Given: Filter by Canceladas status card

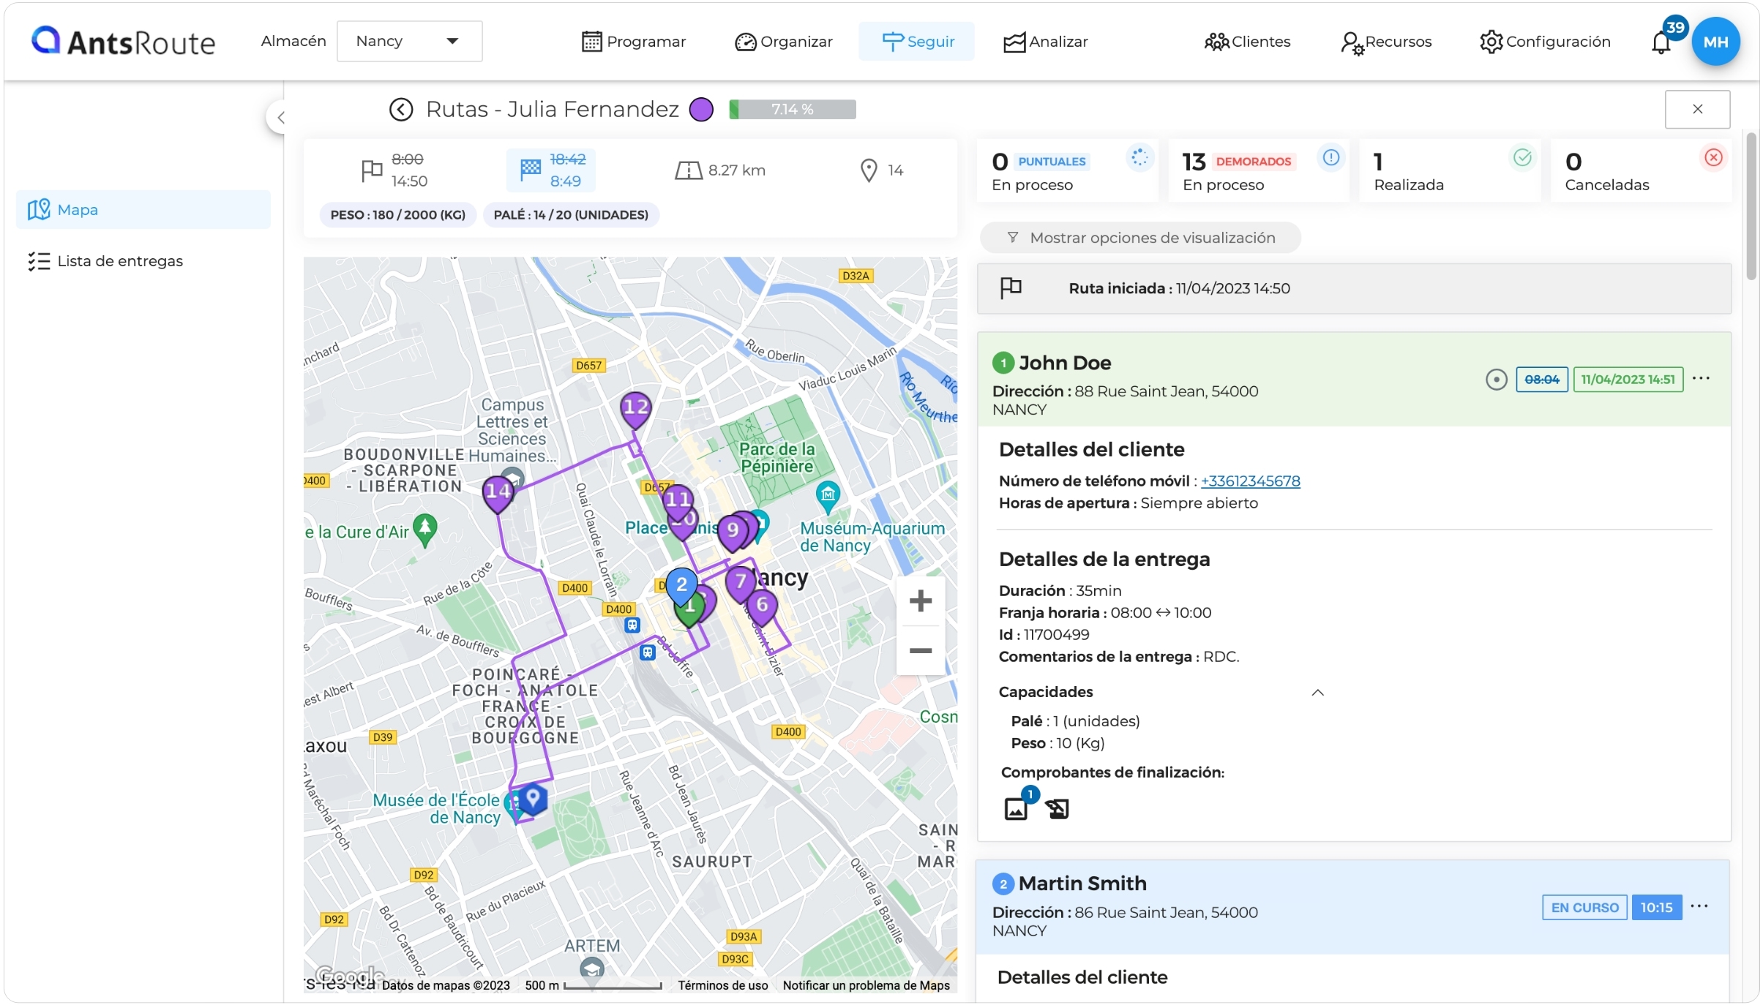Looking at the screenshot, I should (1641, 171).
